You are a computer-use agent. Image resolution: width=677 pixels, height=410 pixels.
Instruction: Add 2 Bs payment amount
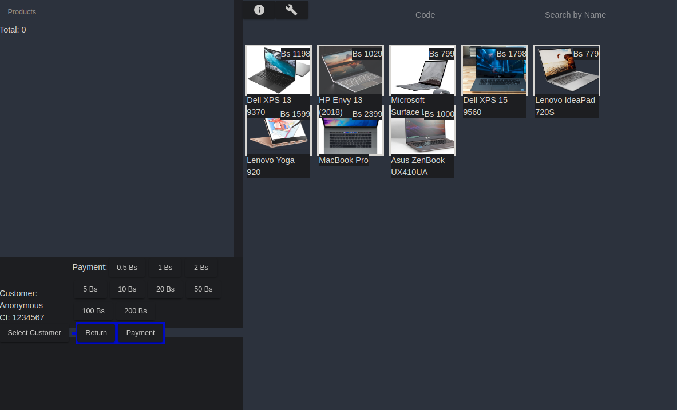pos(201,268)
